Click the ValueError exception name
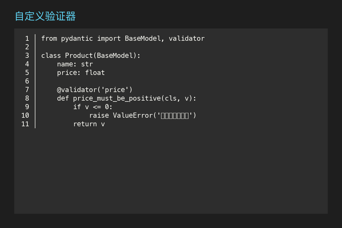 tap(133, 115)
